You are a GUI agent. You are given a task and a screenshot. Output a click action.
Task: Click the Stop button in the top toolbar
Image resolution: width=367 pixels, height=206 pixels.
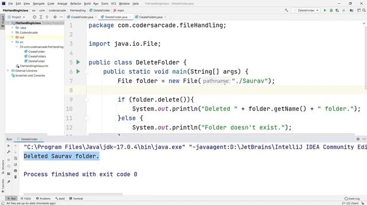click(x=343, y=10)
